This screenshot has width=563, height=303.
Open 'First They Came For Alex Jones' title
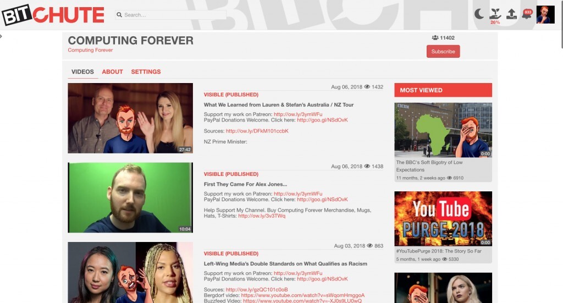tap(245, 184)
